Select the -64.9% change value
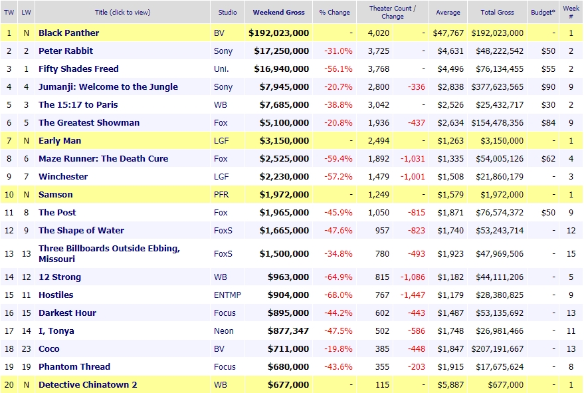 point(338,277)
